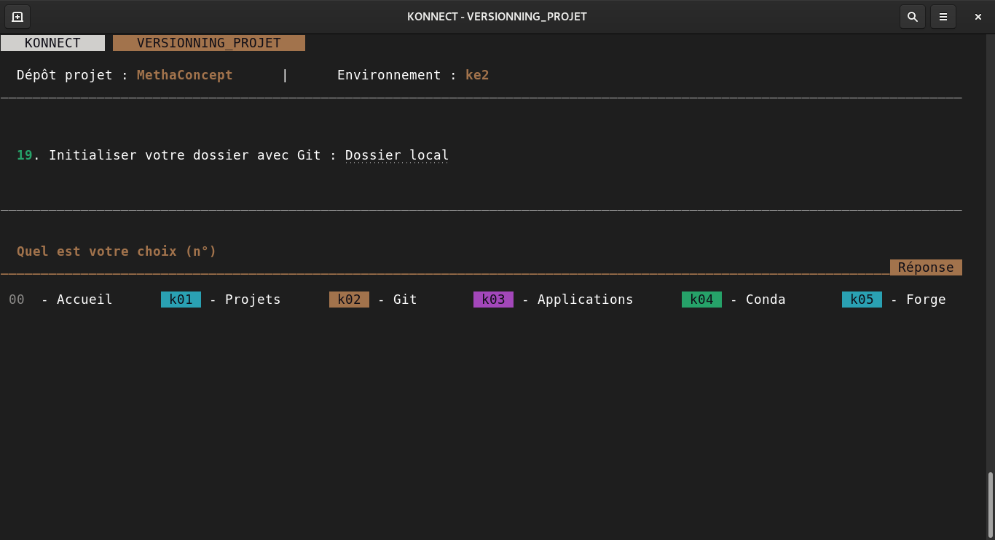Screen dimensions: 995x540
Task: Select the VERSIONNING_PROJET tab label
Action: [x=209, y=43]
